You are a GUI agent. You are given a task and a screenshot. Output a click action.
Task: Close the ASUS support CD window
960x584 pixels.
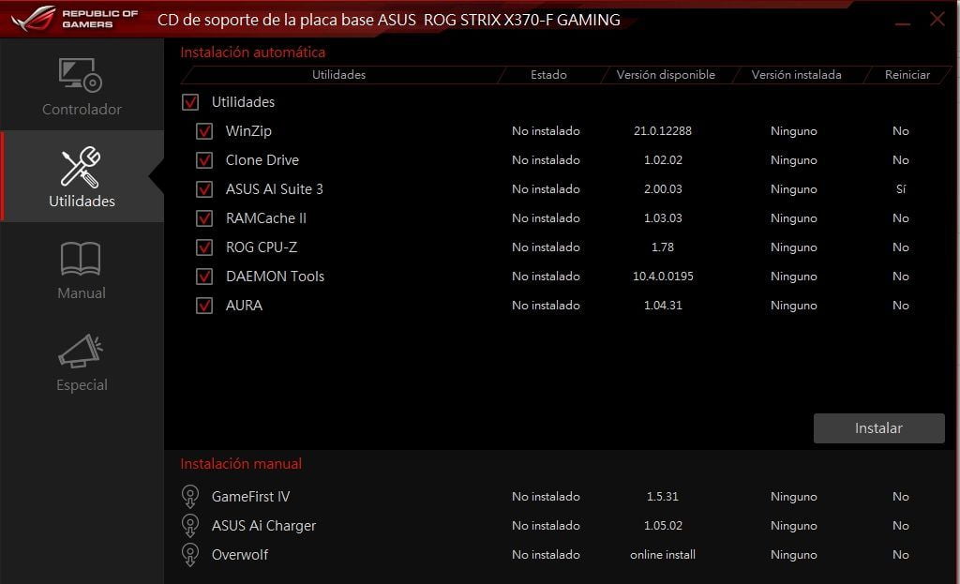pyautogui.click(x=937, y=19)
